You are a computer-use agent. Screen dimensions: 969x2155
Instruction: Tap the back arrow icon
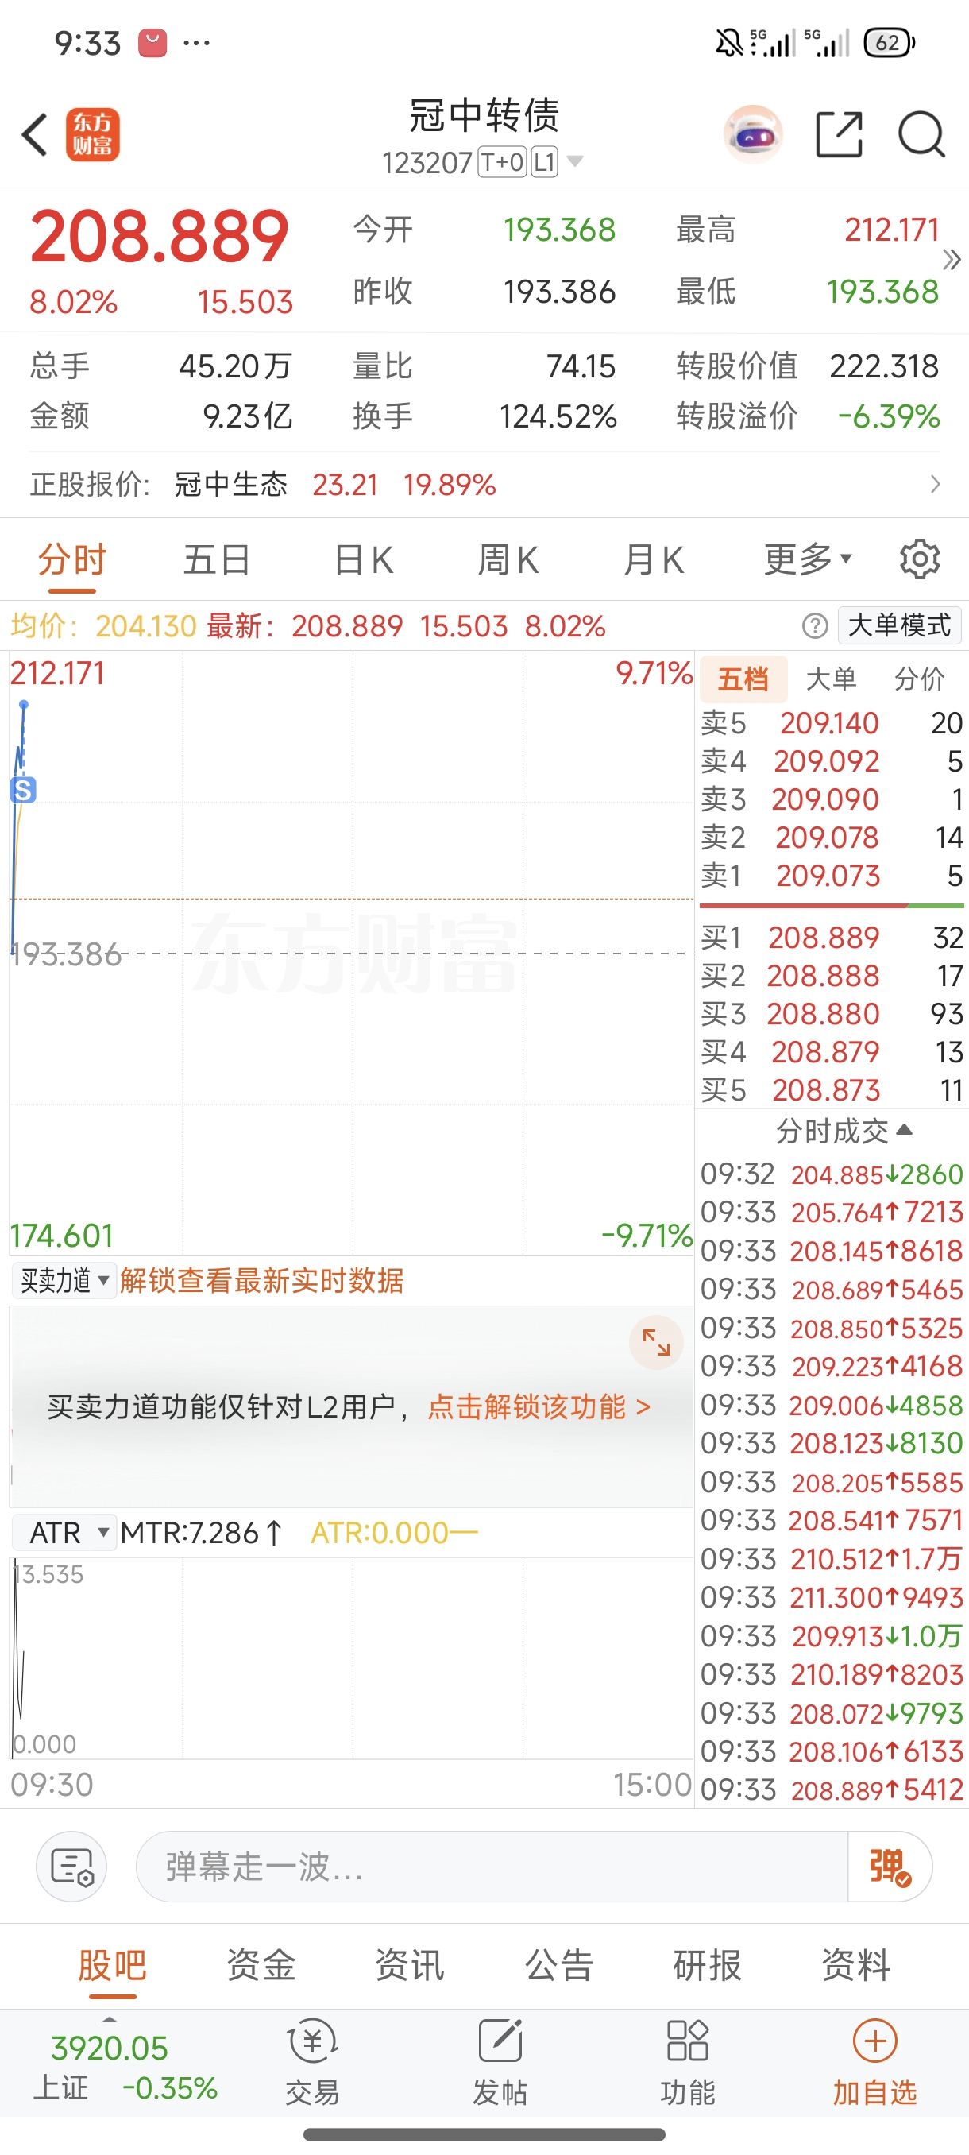click(35, 135)
